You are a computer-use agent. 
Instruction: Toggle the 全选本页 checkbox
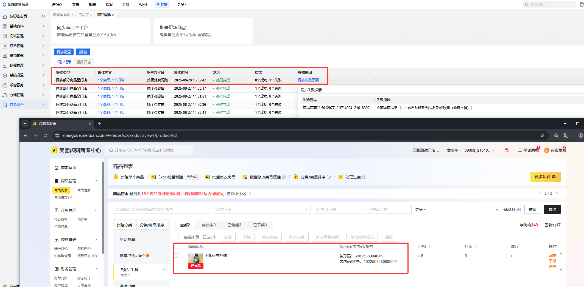pos(176,237)
